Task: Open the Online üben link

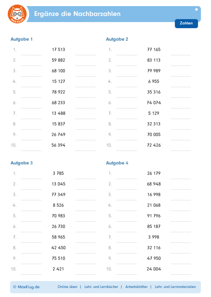Action: click(67, 287)
